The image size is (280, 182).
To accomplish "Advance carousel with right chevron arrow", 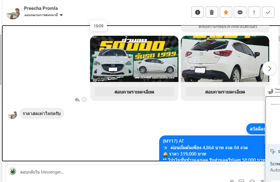I will point(269,69).
